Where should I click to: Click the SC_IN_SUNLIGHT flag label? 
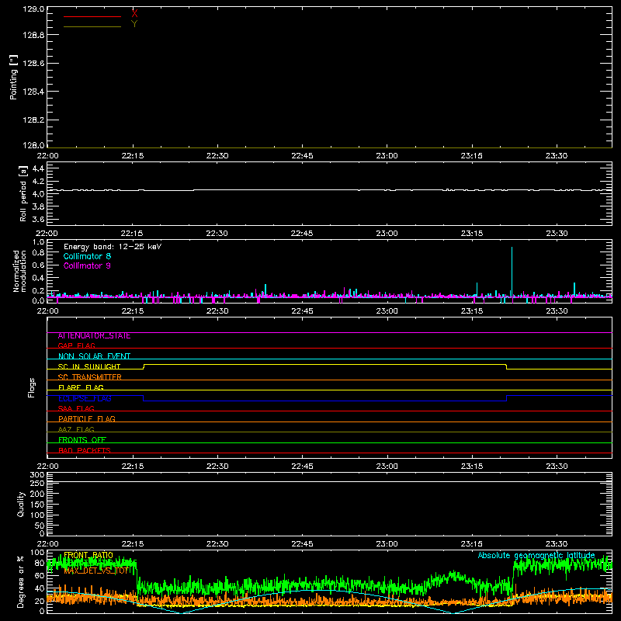[89, 366]
